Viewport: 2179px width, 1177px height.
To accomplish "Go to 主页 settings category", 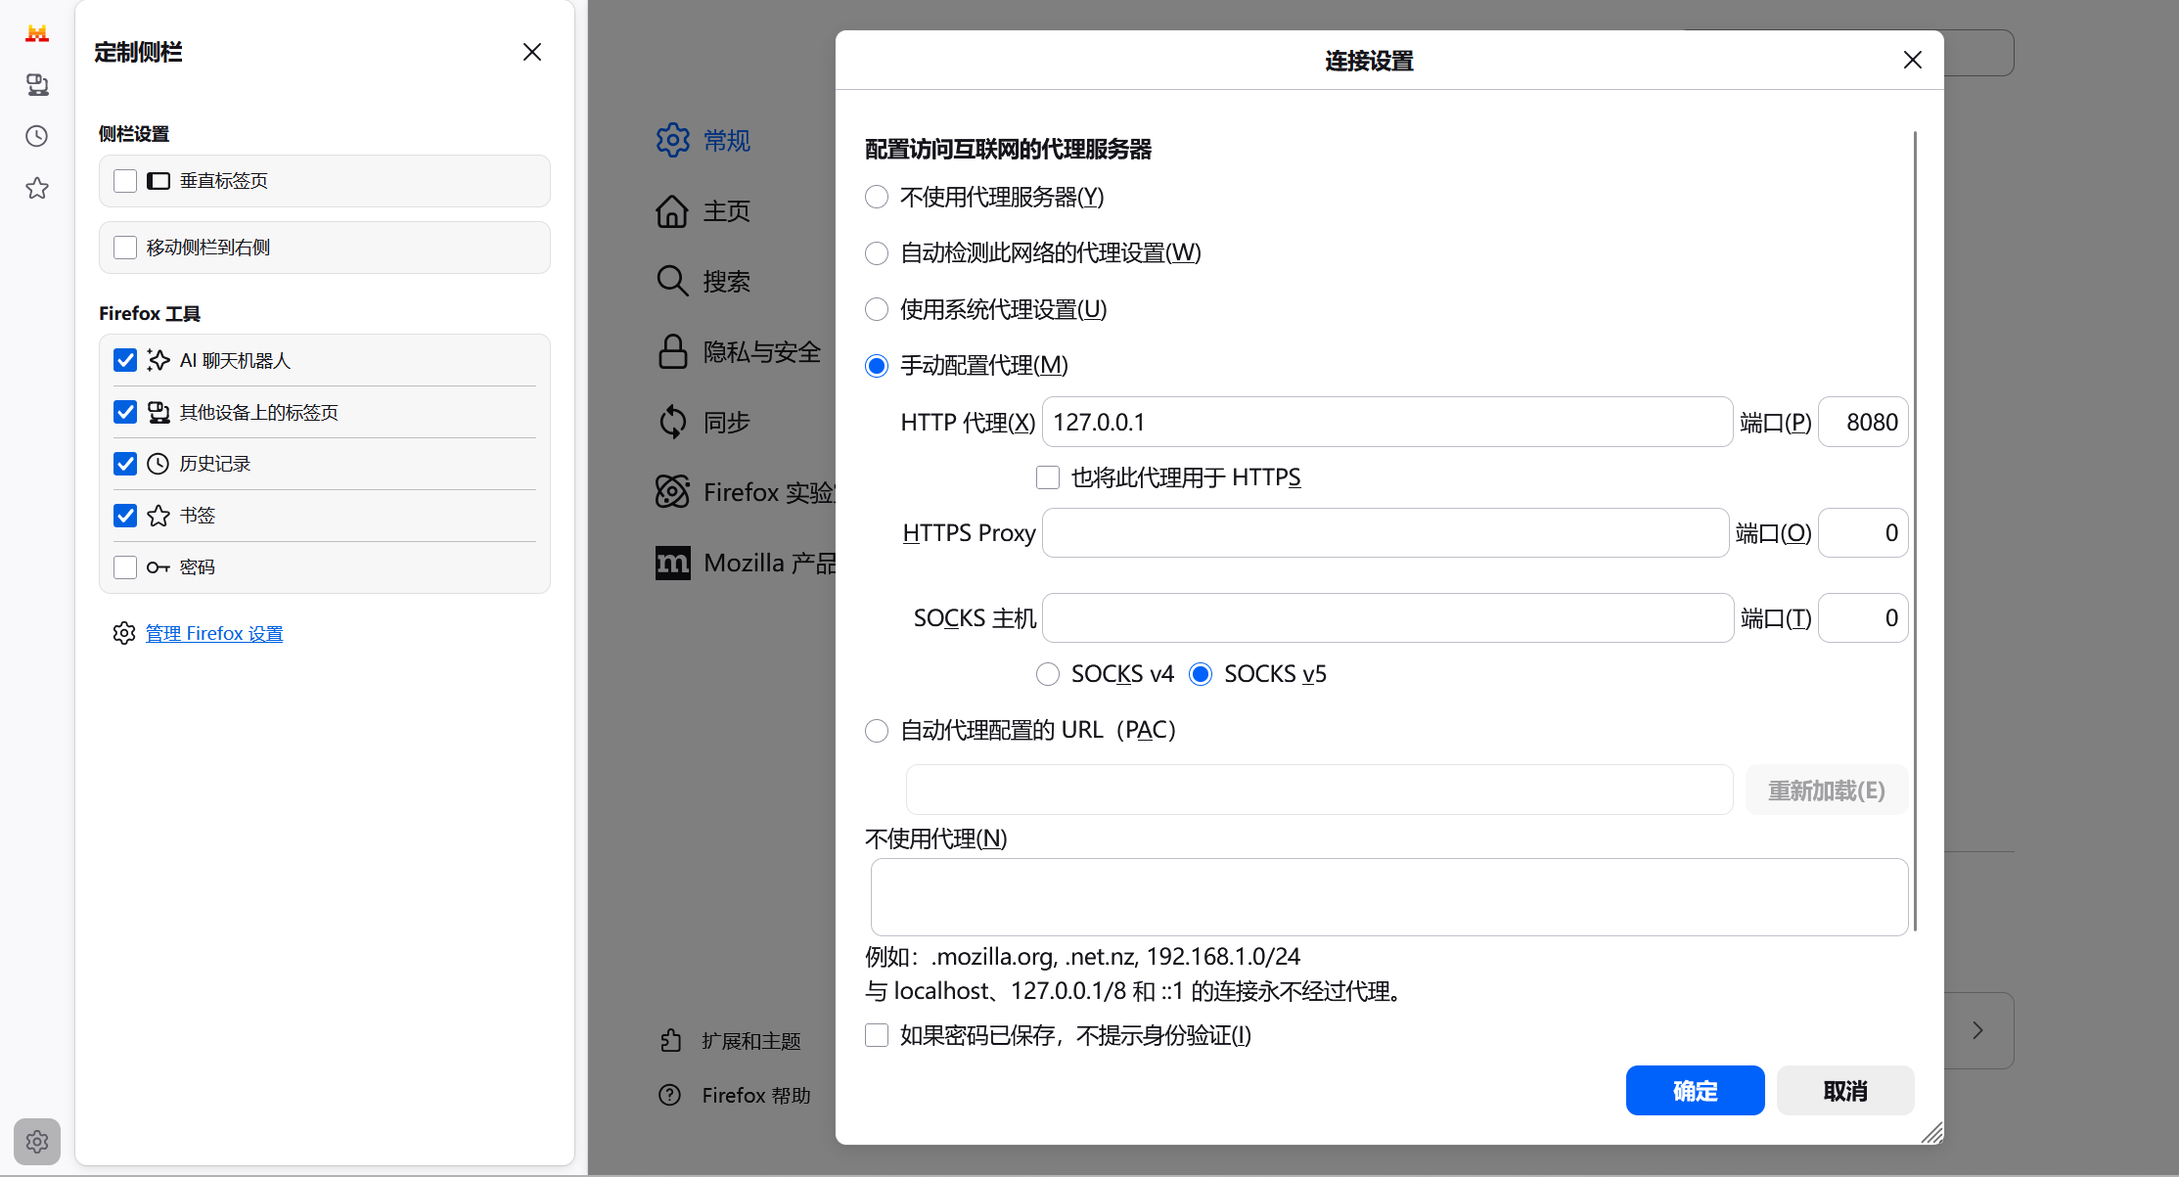I will pos(726,211).
